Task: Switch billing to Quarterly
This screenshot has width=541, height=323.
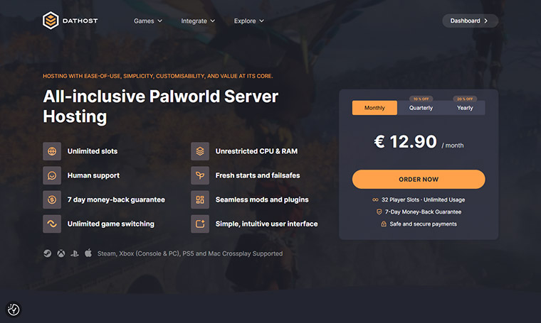Action: coord(421,108)
